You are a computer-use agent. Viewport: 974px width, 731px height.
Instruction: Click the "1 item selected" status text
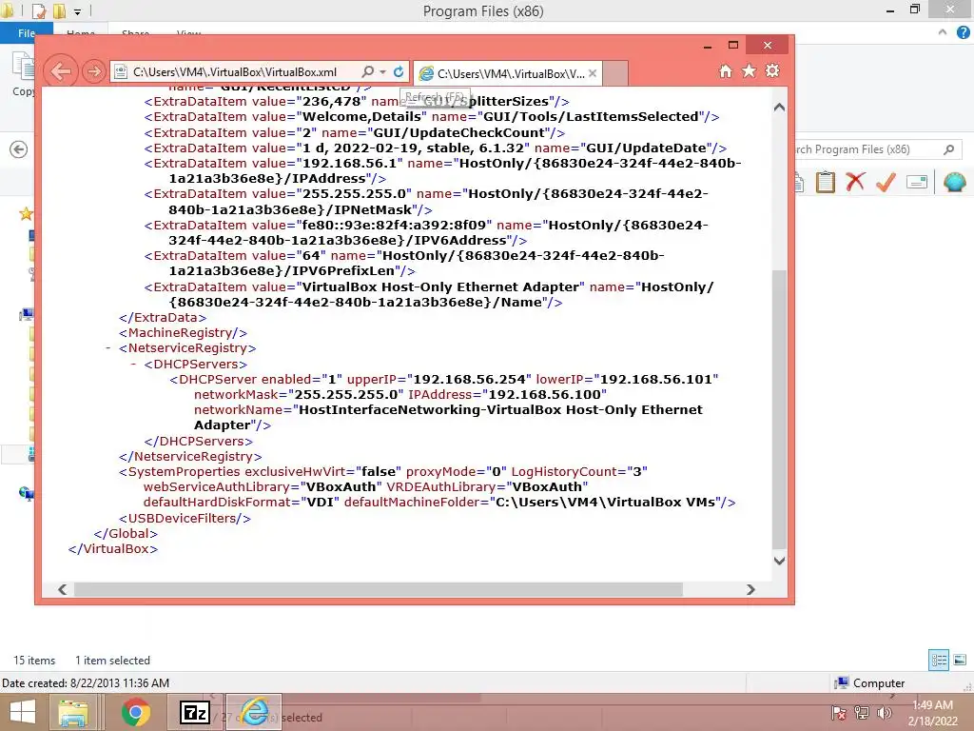click(112, 661)
